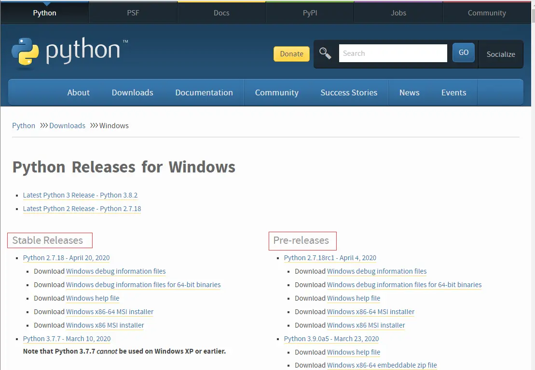Click the Windows breadcrumb text
This screenshot has height=370, width=535.
(x=114, y=126)
